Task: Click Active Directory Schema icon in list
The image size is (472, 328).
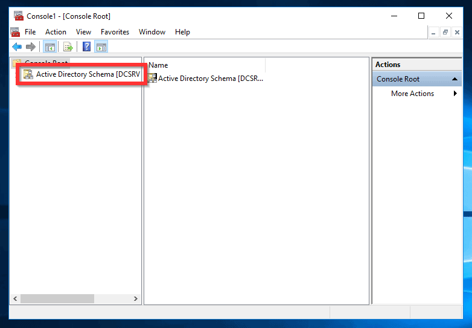Action: (152, 79)
